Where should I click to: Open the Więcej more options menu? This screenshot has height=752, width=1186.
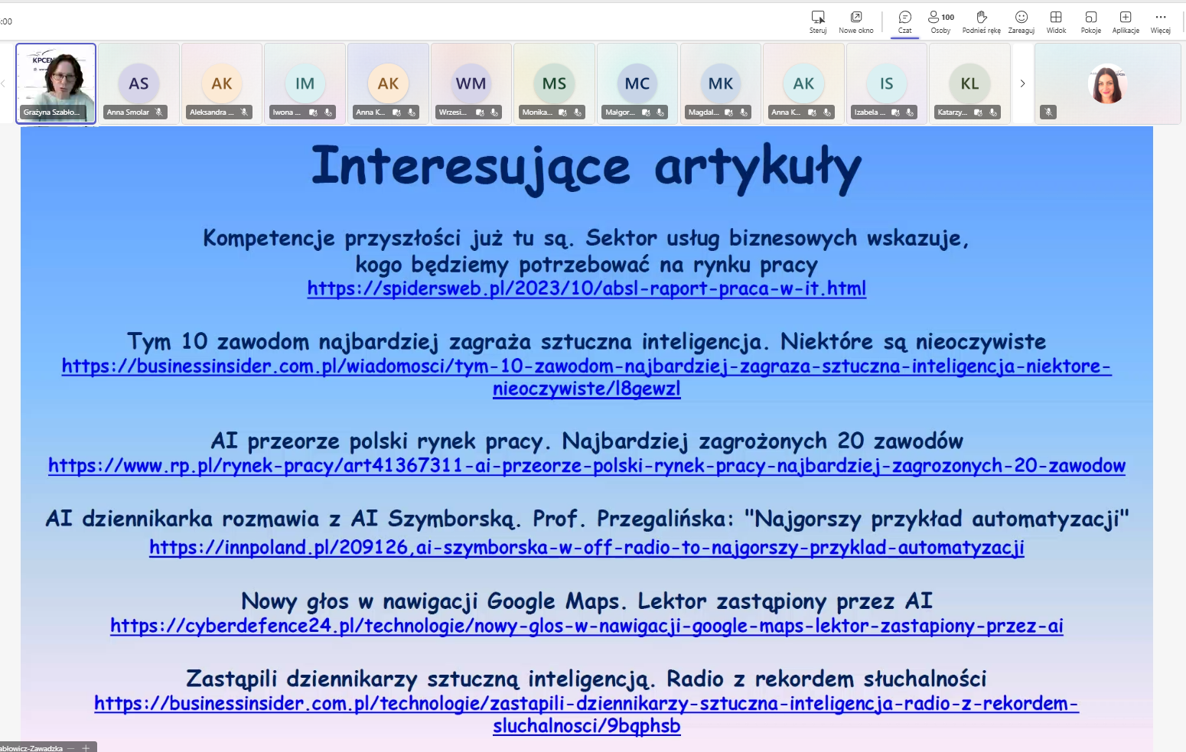coord(1160,22)
